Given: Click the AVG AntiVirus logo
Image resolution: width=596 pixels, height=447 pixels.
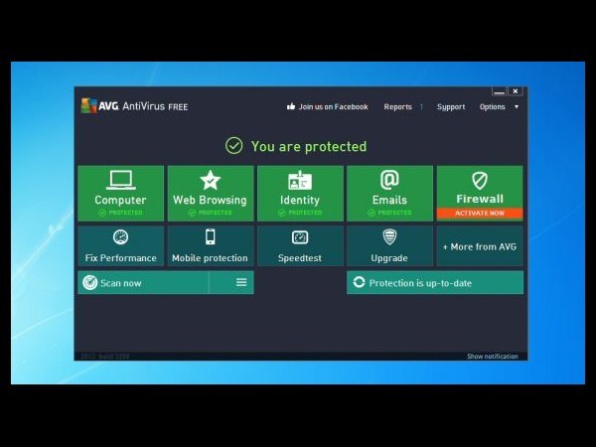Looking at the screenshot, I should click(134, 106).
